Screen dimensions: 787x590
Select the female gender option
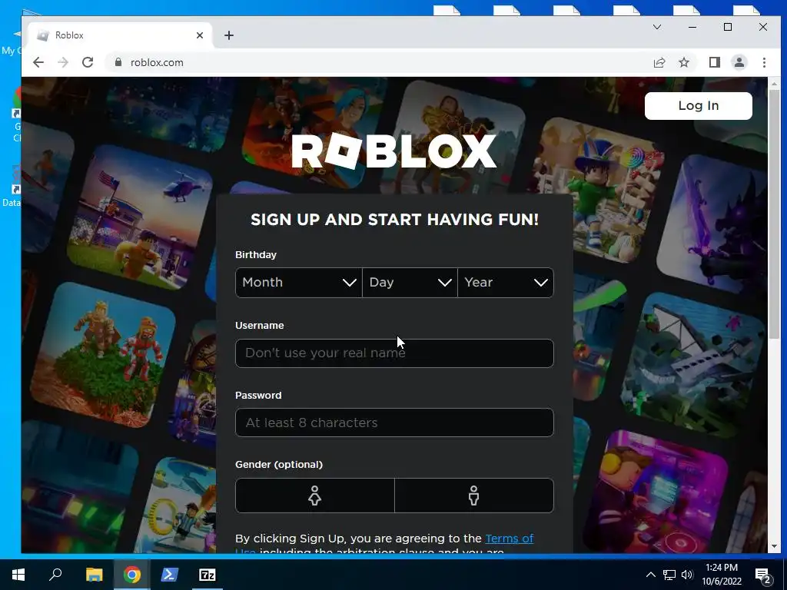click(314, 496)
